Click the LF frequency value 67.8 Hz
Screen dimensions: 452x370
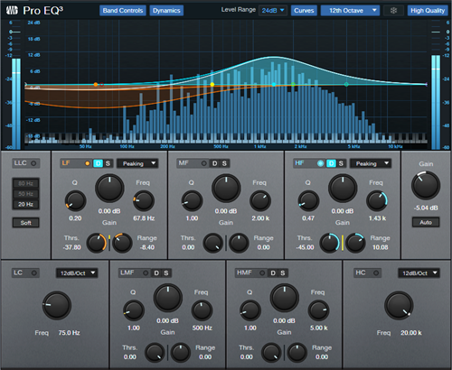point(144,218)
